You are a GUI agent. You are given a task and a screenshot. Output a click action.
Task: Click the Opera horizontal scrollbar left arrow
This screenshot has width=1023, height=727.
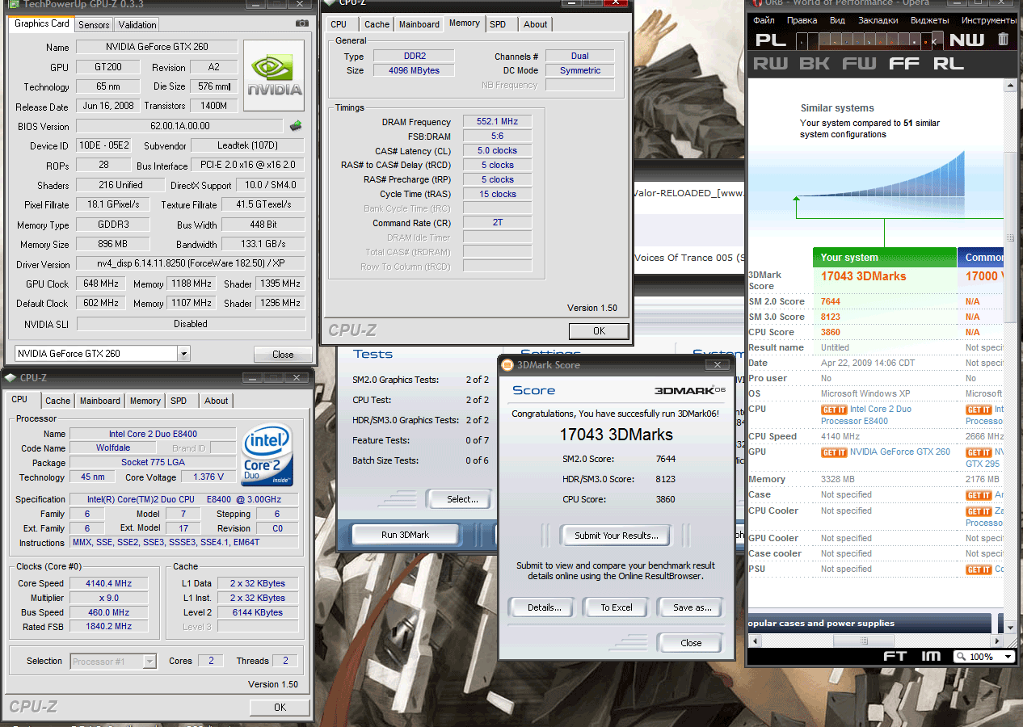755,641
